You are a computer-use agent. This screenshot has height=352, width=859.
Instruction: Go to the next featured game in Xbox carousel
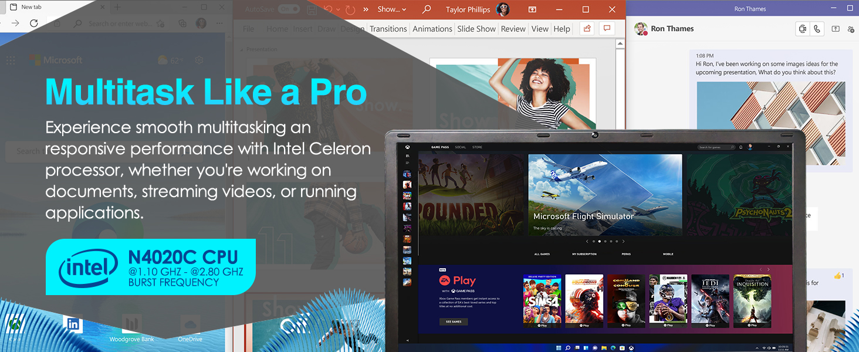(x=623, y=241)
